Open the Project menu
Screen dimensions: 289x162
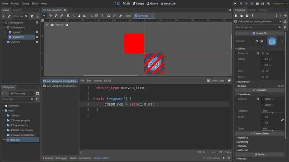pos(15,4)
